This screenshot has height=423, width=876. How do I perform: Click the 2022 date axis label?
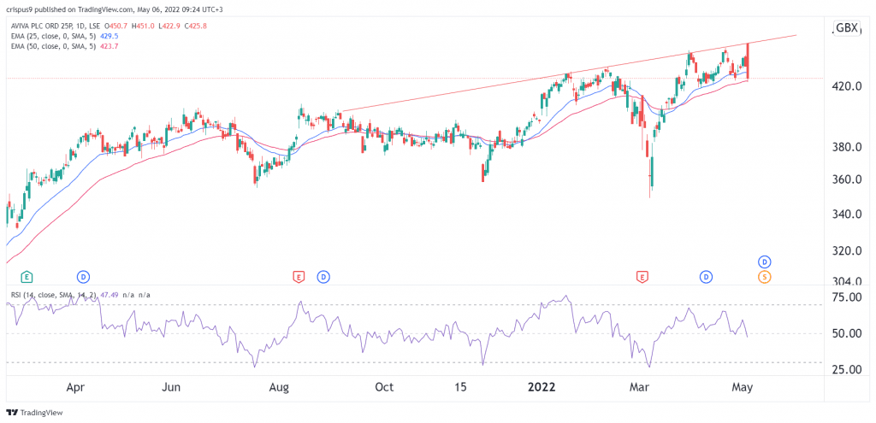[543, 387]
